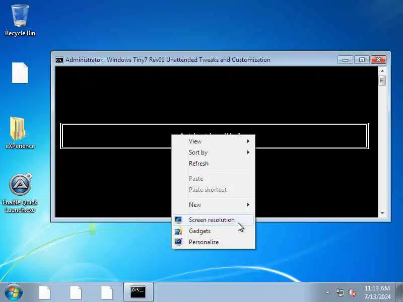Expand the New submenu
The height and width of the screenshot is (302, 403).
tap(213, 205)
